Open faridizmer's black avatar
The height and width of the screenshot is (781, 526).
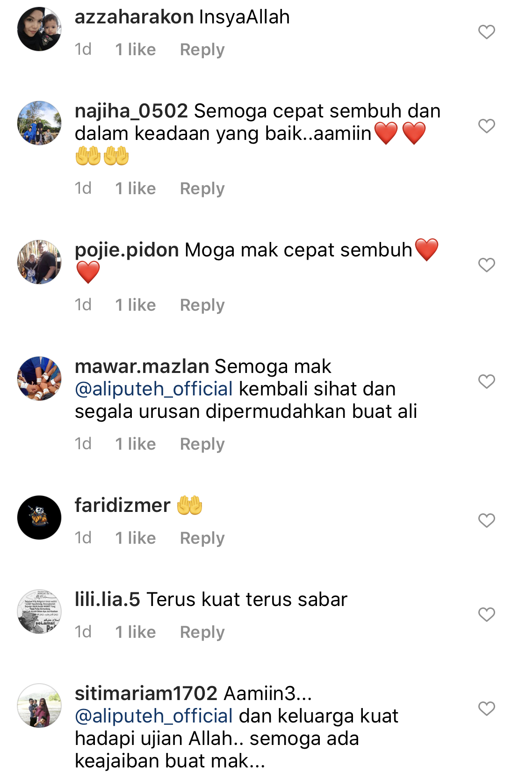[x=39, y=518]
